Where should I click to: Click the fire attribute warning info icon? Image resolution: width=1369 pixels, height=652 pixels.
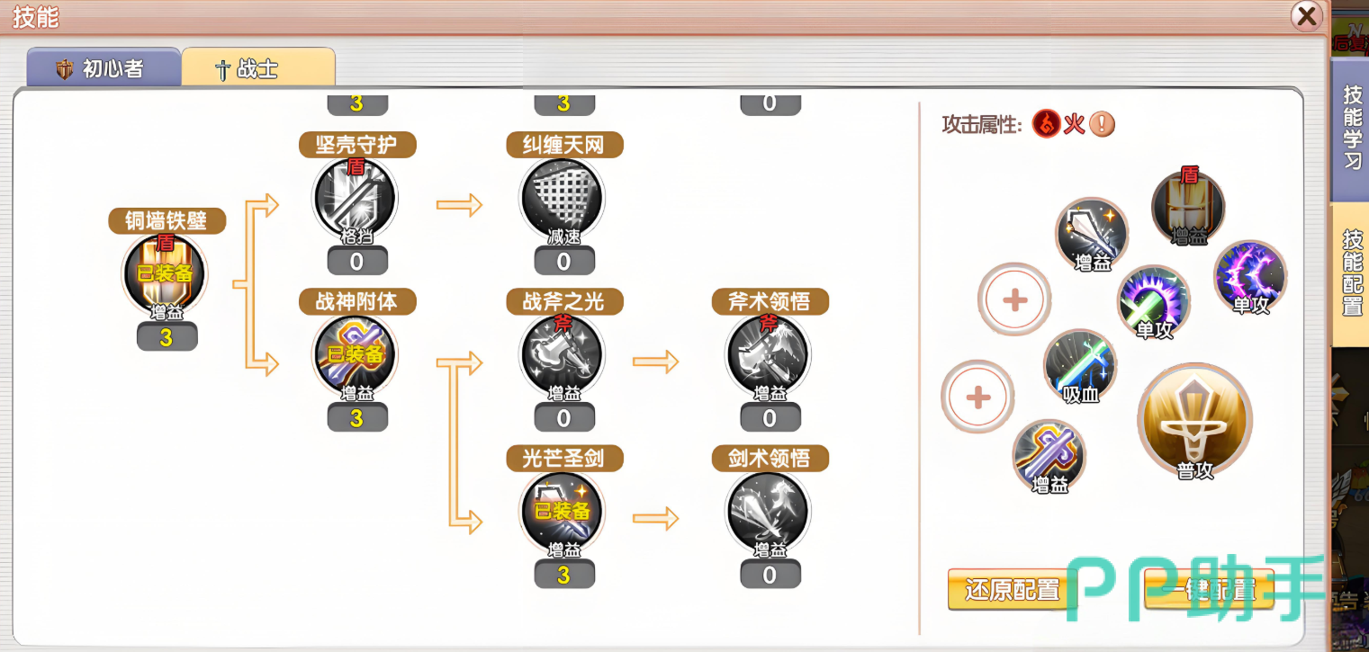pos(1102,124)
